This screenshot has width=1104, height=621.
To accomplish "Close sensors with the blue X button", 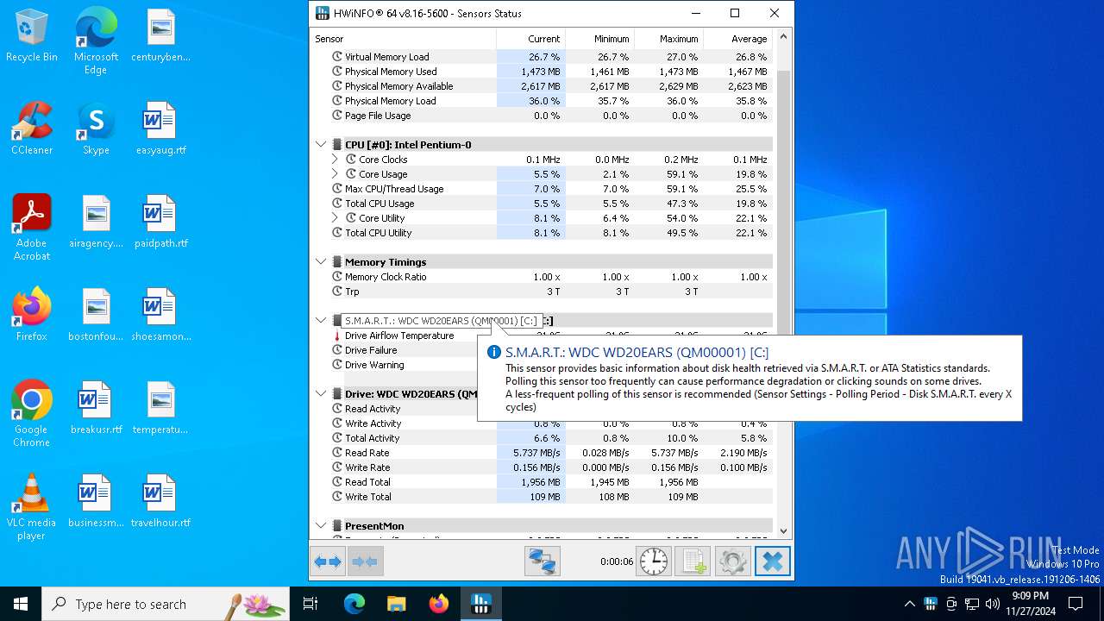I will click(773, 561).
